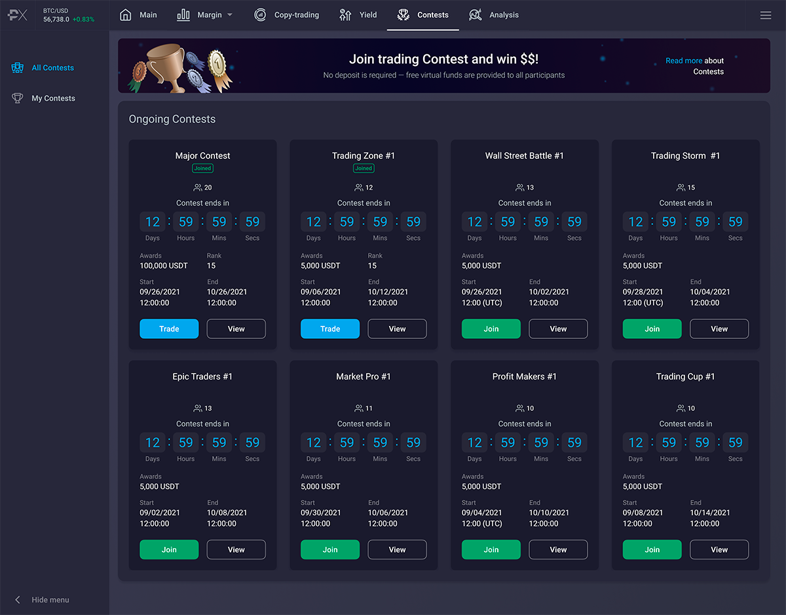View the Epic Traders #1 contest
Viewport: 786px width, 615px height.
tap(236, 550)
